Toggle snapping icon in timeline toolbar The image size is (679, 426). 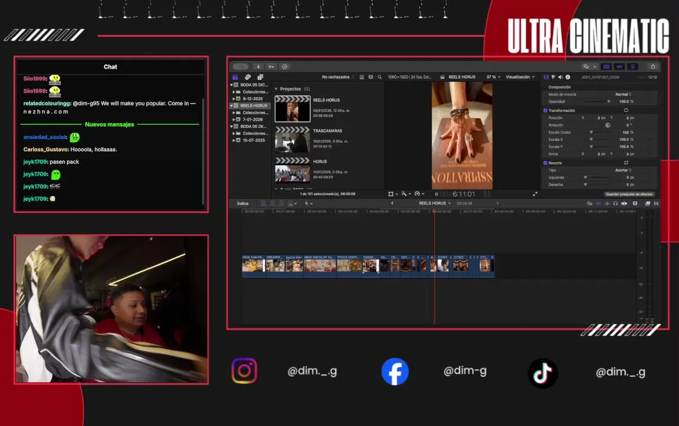607,204
